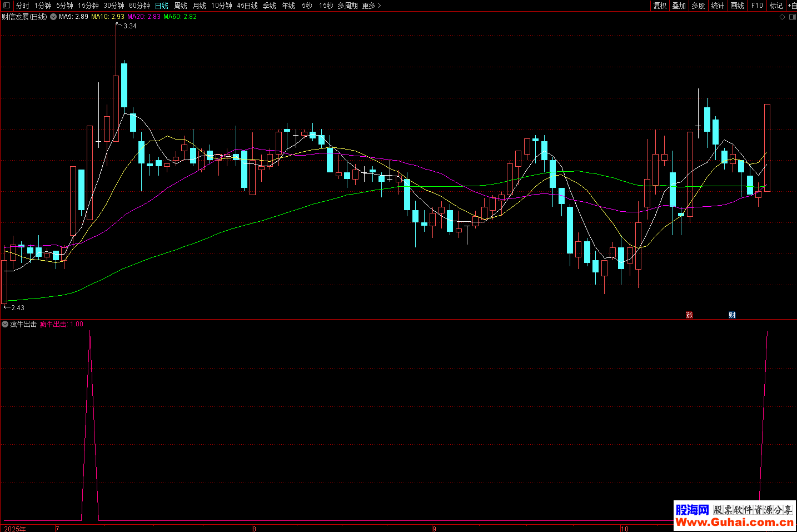Open the 标记 marker tool
Viewport: 797px width, 532px height.
coord(776,6)
